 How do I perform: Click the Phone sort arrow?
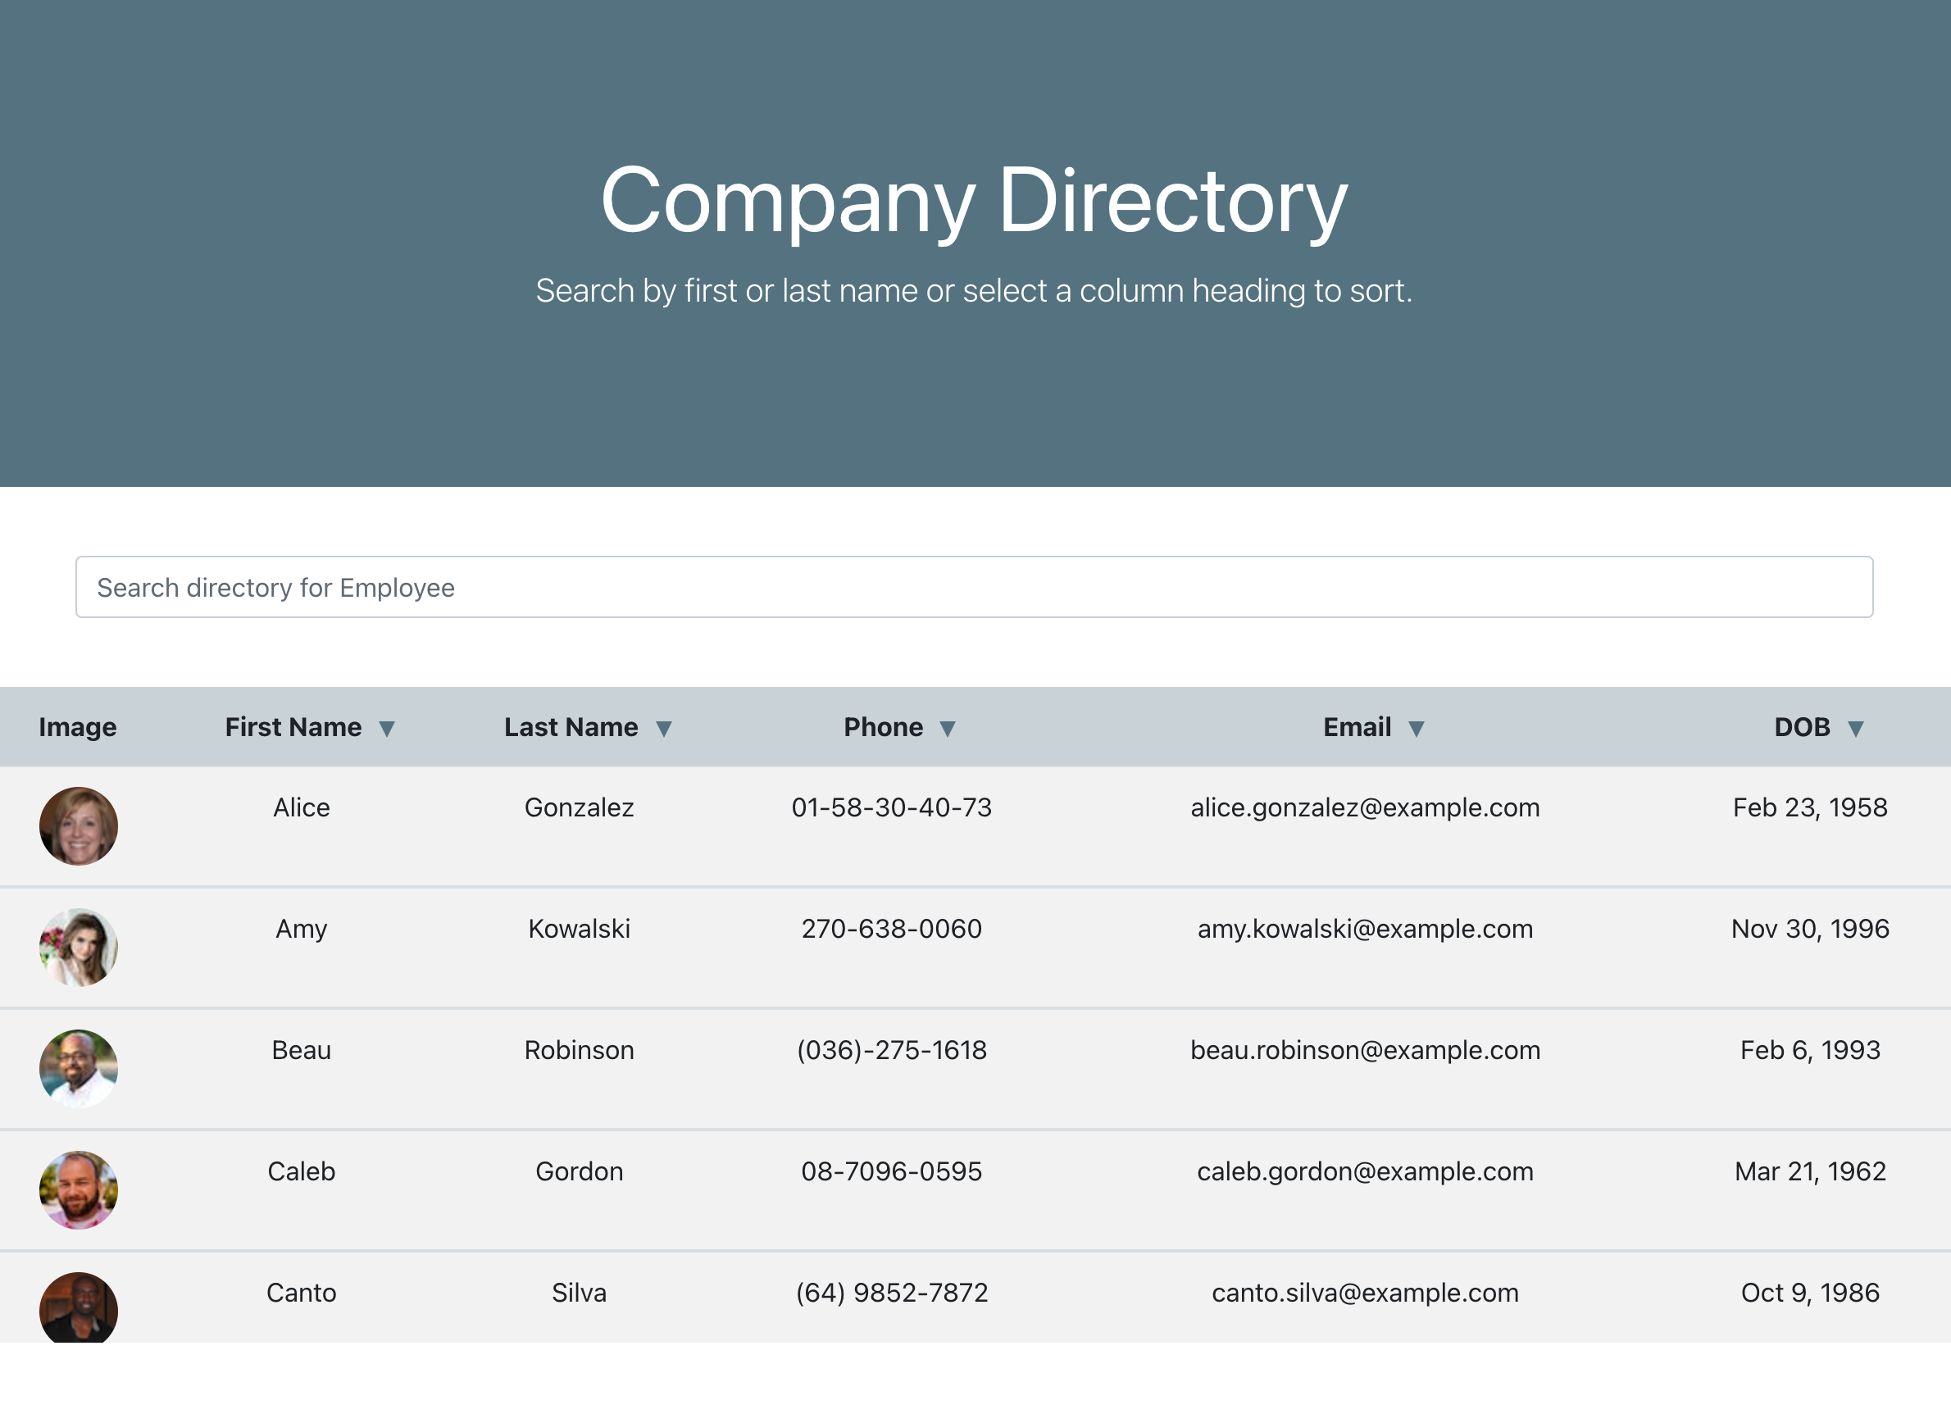tap(948, 729)
